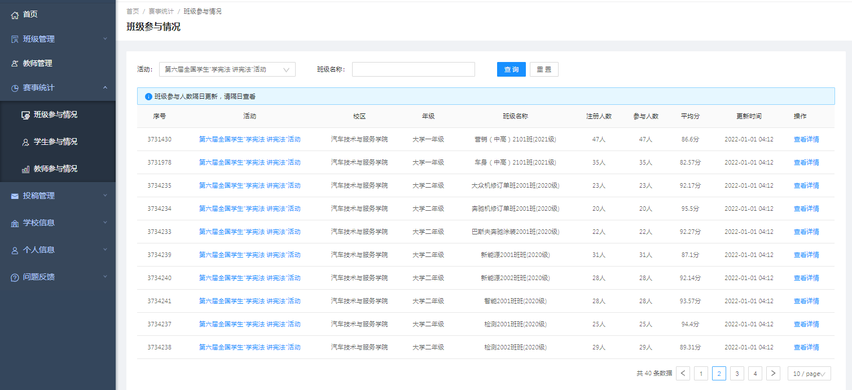
Task: Open 查看详情 for row 3731430
Action: coord(806,139)
